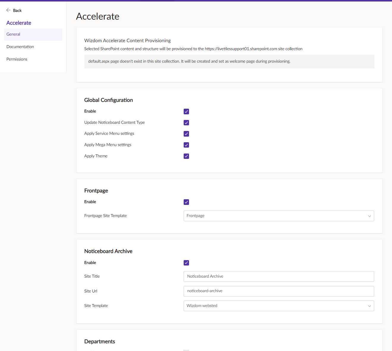Image resolution: width=392 pixels, height=351 pixels.
Task: Toggle the checkbox in Departments section
Action: [x=186, y=350]
